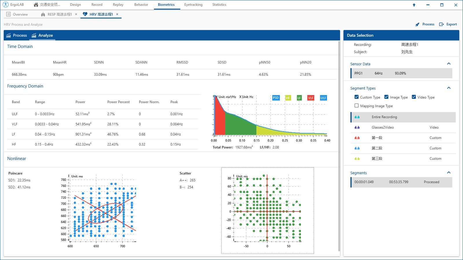Collapse the Segment Types section
This screenshot has height=260, width=463.
449,88
